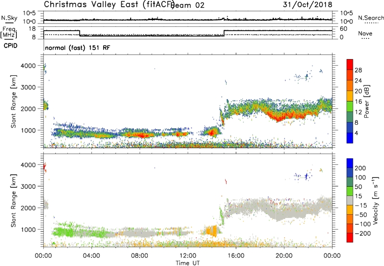Click the blue bottom segment of Power color bar
The height and width of the screenshot is (266, 384).
click(x=350, y=138)
